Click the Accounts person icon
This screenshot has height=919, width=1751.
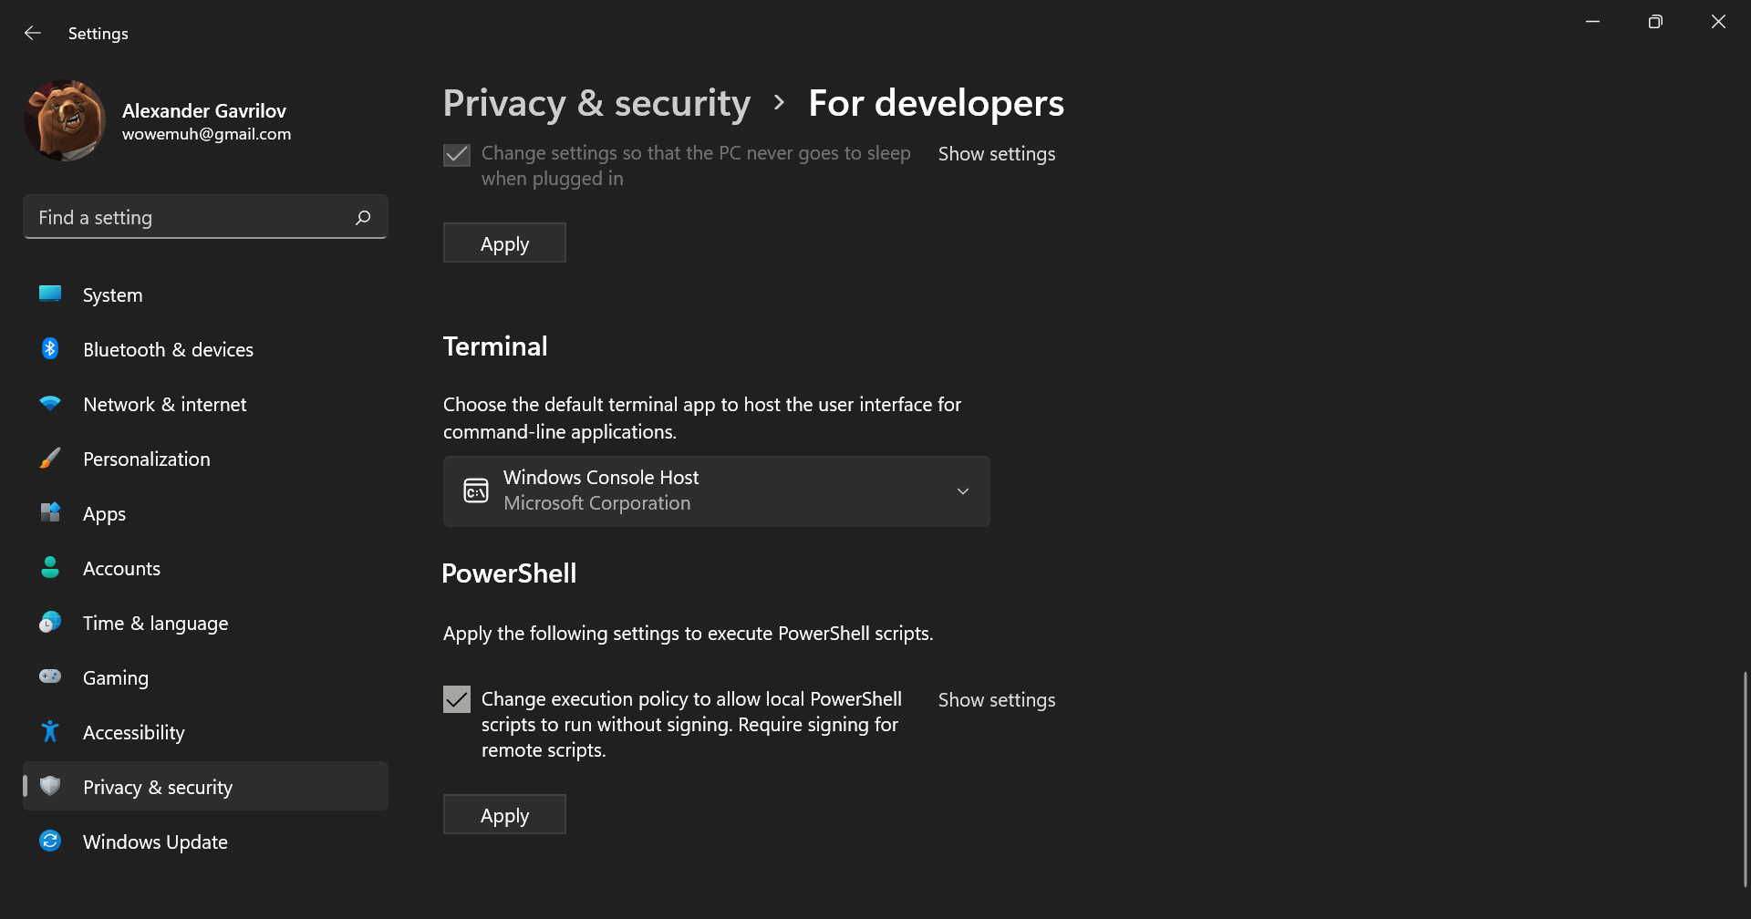(50, 567)
